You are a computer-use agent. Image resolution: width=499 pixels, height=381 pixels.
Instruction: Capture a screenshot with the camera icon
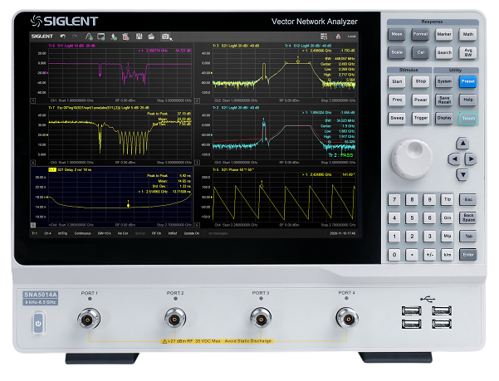165,37
